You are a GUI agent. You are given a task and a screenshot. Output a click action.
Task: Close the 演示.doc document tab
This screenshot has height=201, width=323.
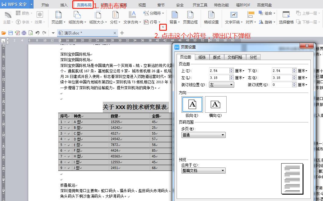click(115, 33)
